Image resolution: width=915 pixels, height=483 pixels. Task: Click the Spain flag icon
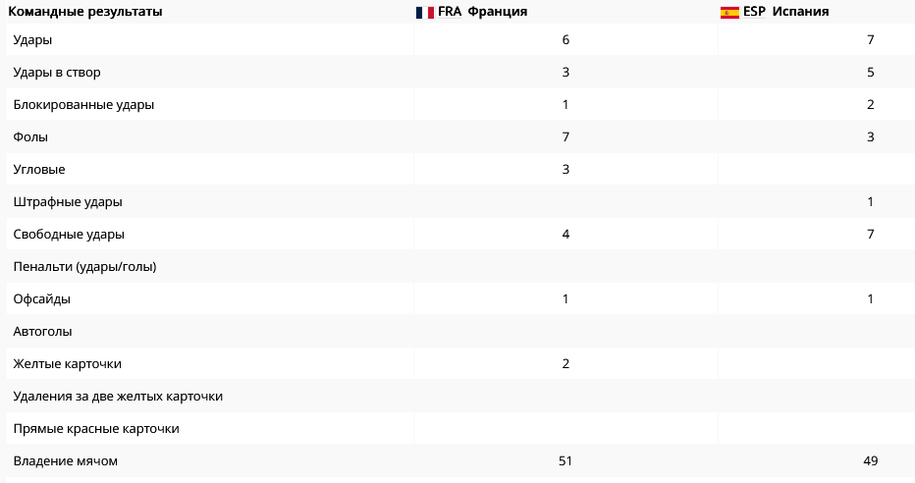point(729,12)
